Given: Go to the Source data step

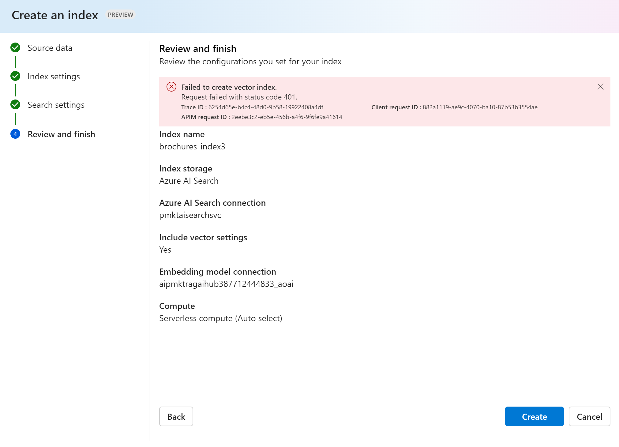Looking at the screenshot, I should [x=50, y=48].
